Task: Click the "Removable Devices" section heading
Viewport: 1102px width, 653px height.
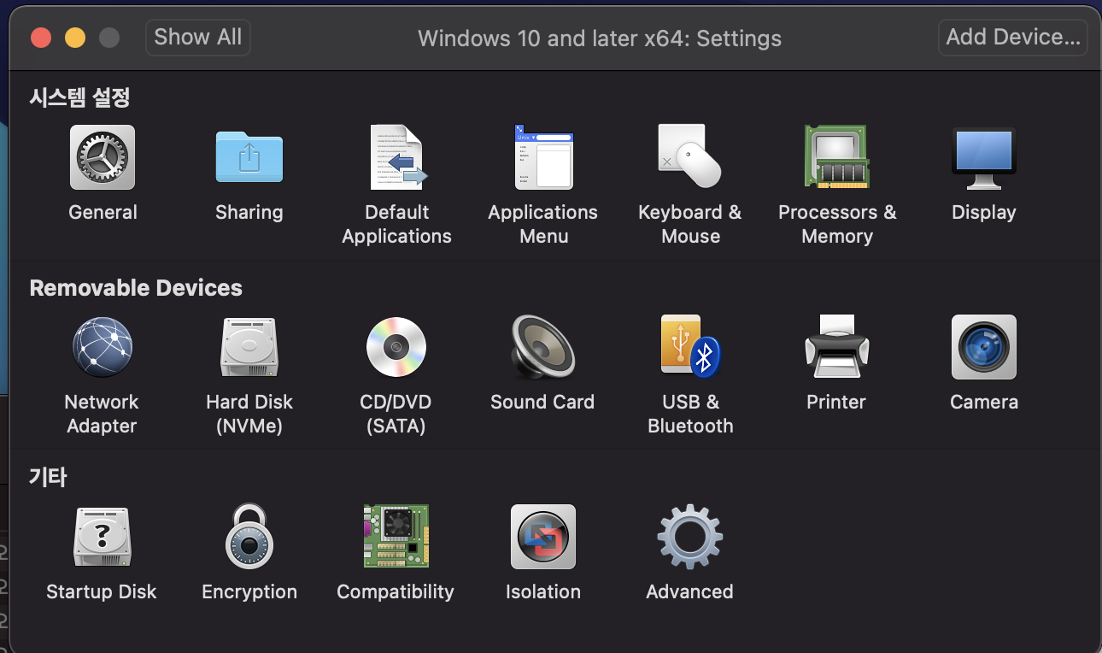Action: (x=136, y=288)
